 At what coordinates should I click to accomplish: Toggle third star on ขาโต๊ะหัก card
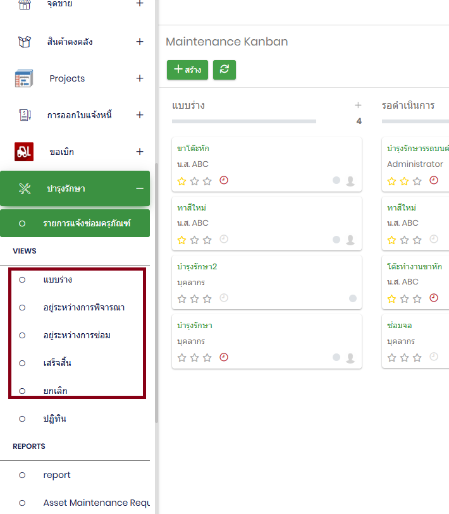tap(207, 181)
